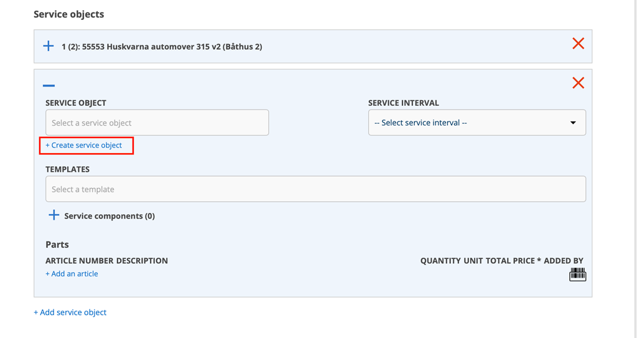The image size is (637, 338).
Task: Open the 'Select service interval' dropdown
Action: pos(477,123)
